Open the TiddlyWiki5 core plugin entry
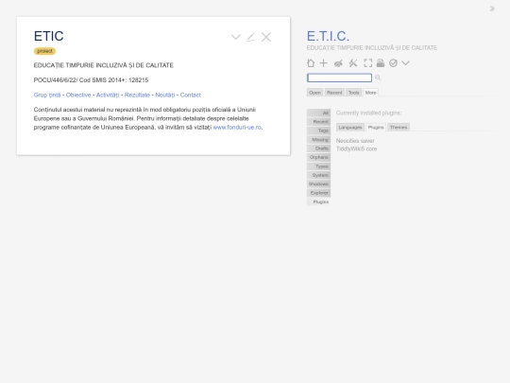 tap(356, 148)
